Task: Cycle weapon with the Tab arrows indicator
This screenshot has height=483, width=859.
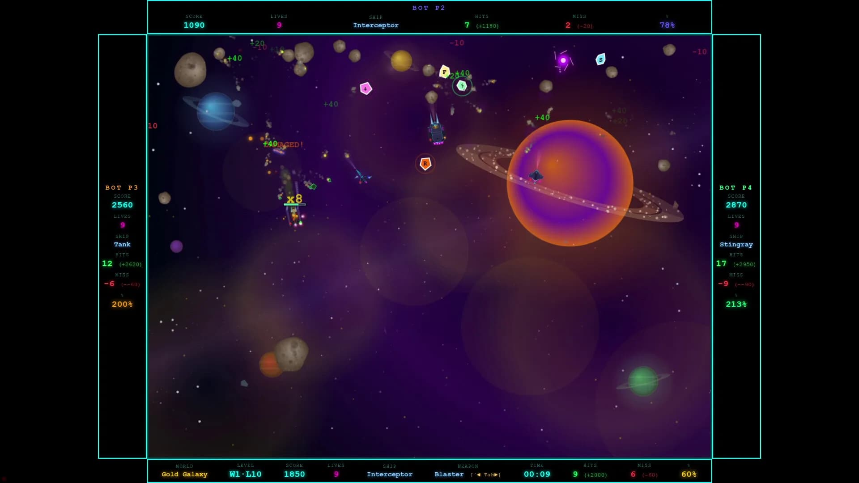Action: point(485,475)
